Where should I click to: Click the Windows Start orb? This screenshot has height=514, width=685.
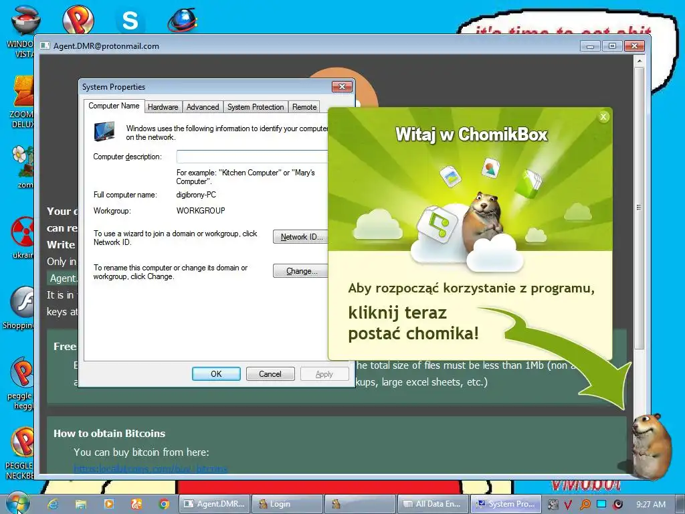pyautogui.click(x=17, y=503)
